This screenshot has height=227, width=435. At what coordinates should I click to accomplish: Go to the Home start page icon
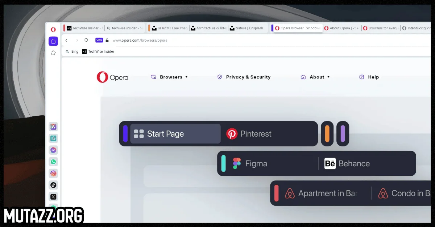53,41
